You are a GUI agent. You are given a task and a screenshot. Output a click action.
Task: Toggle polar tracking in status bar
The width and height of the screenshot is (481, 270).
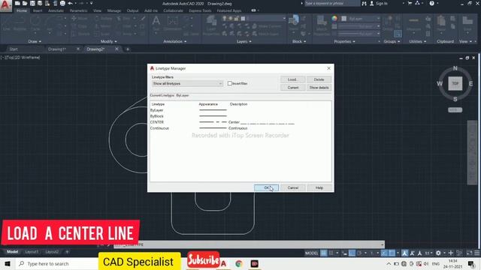pyautogui.click(x=359, y=253)
